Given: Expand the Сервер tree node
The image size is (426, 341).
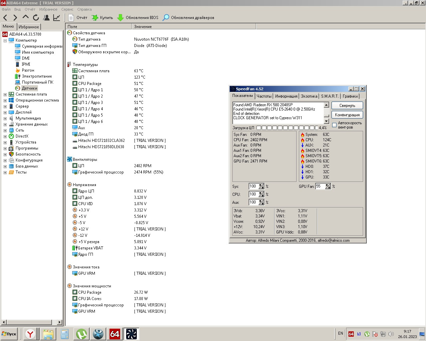Looking at the screenshot, I should click(5, 107).
